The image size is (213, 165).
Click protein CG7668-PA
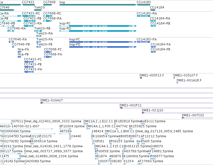coord(48,57)
